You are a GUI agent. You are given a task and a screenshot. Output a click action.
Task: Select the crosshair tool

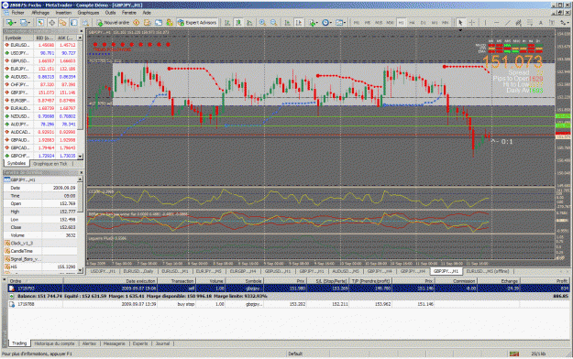click(472, 23)
